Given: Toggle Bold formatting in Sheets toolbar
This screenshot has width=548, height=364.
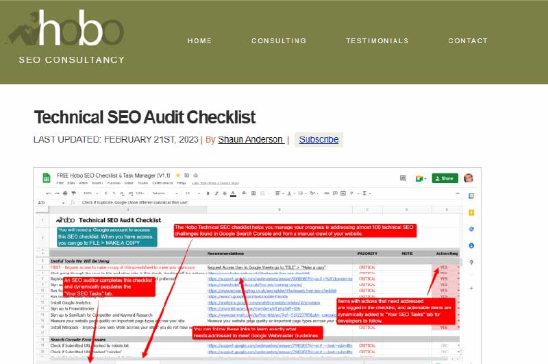Looking at the screenshot, I should (208, 193).
